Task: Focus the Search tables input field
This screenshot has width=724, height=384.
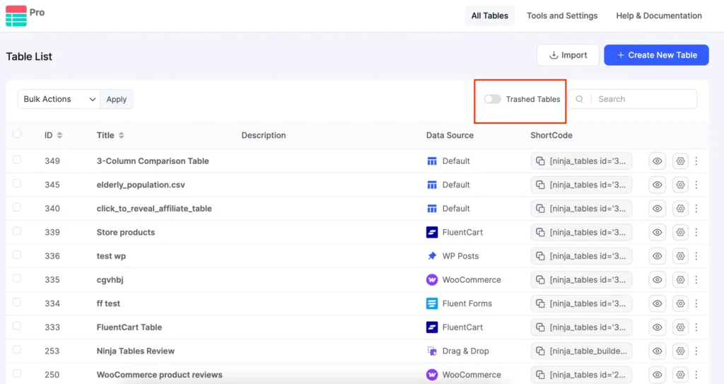Action: tap(643, 100)
